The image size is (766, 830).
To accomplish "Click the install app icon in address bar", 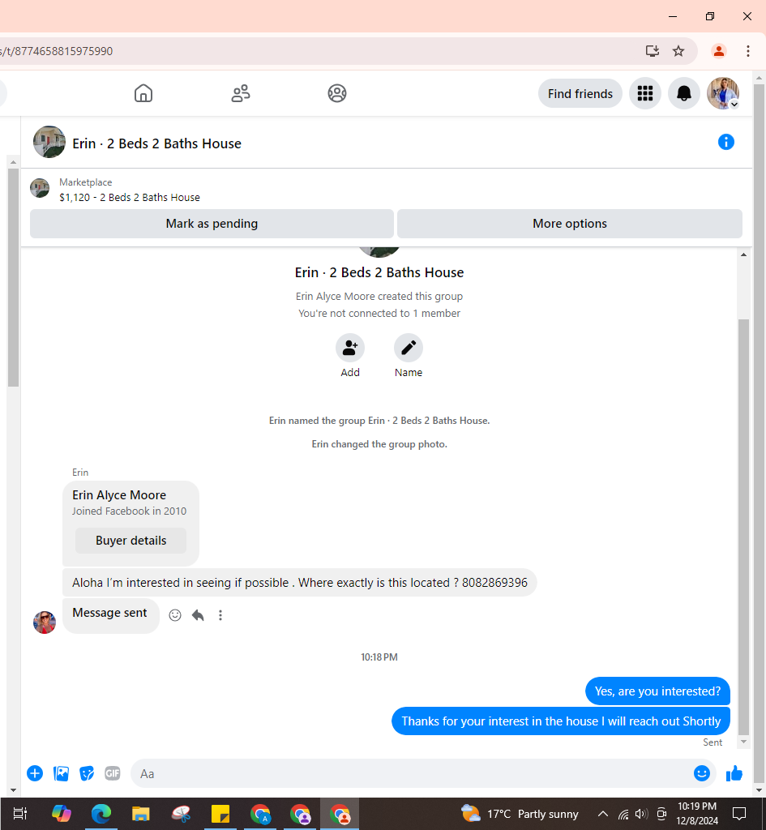I will [x=653, y=51].
